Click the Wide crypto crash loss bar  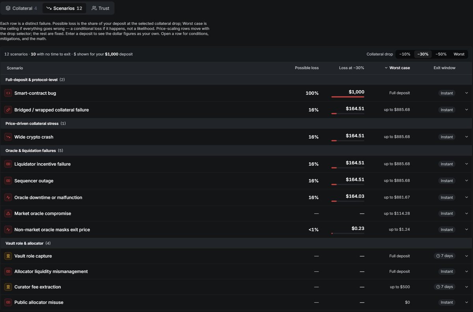(348, 140)
